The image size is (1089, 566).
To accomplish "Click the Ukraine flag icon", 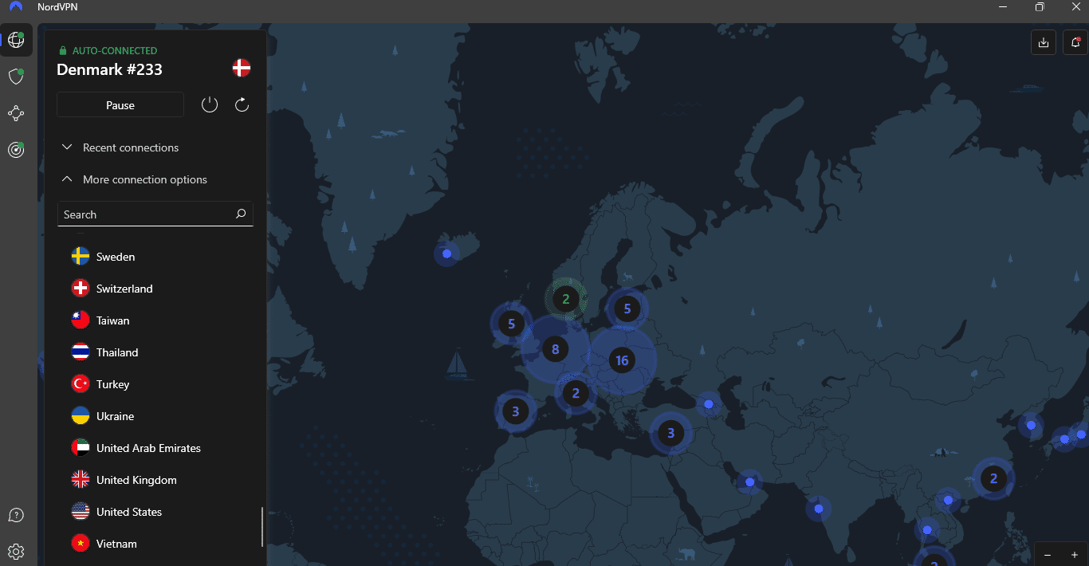I will (x=81, y=415).
